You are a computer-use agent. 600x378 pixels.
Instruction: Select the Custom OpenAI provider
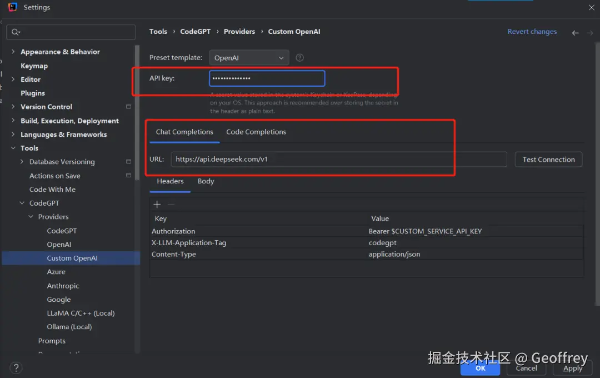[72, 258]
